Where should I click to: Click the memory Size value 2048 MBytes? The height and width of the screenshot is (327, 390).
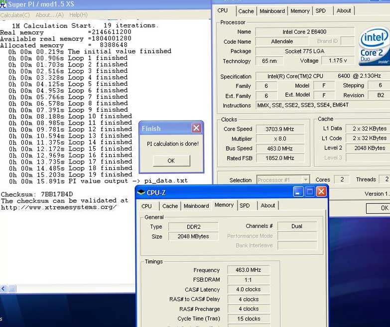193,236
